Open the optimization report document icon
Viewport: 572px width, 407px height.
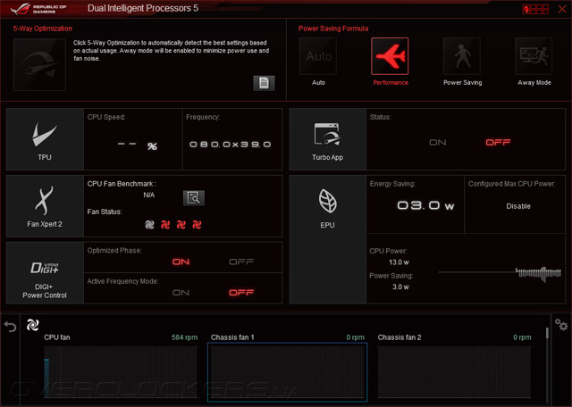pyautogui.click(x=264, y=83)
